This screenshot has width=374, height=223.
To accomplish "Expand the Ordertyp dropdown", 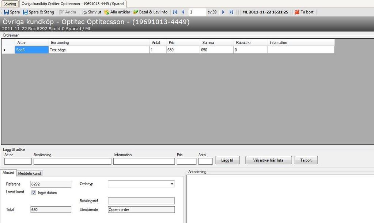I will click(x=172, y=184).
